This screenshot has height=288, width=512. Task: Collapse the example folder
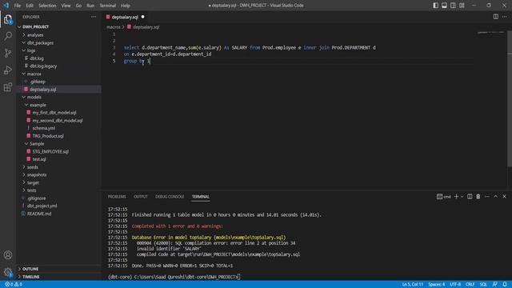(x=38, y=105)
